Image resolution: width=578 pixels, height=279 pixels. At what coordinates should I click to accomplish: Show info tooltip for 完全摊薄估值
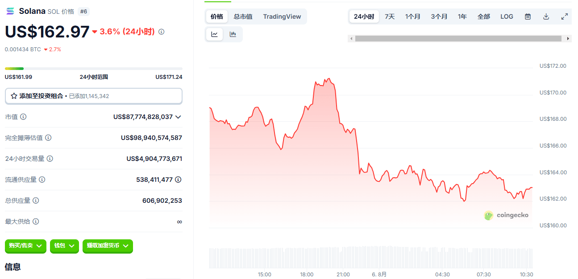click(x=48, y=138)
